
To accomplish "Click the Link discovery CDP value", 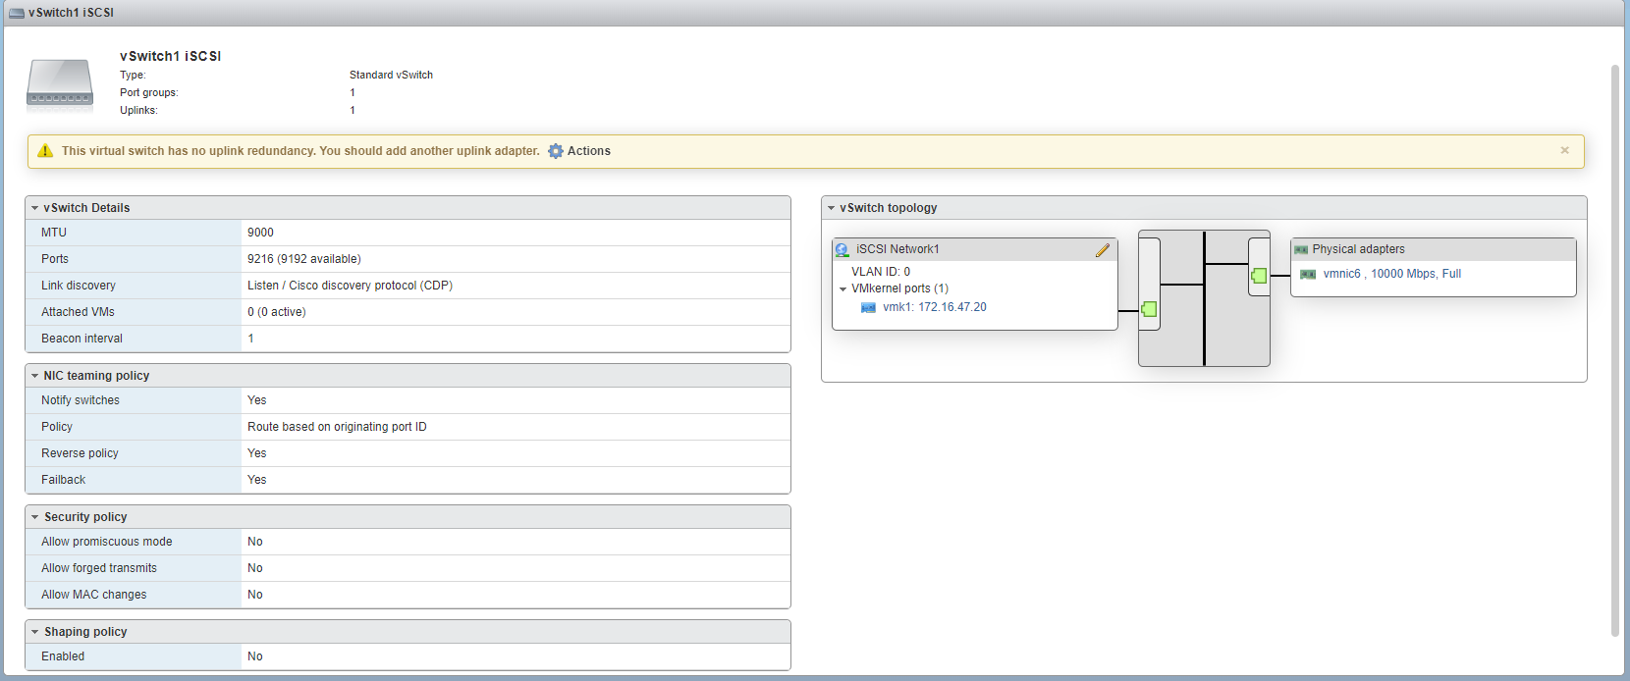I will point(350,286).
